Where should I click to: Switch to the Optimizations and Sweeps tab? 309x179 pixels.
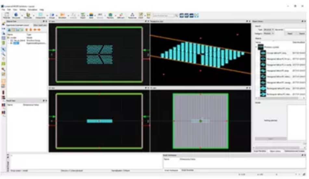(x=295, y=151)
